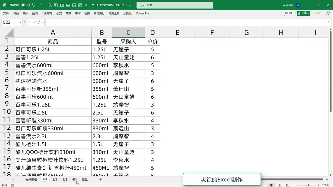Click cell 天山童姥 in row 3
Screen dimensions: 333x187
(x=129, y=57)
